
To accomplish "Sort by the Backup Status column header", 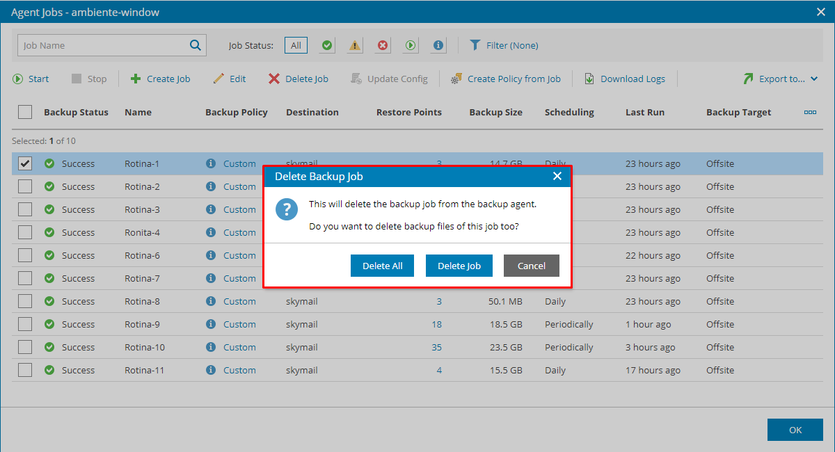I will [76, 112].
